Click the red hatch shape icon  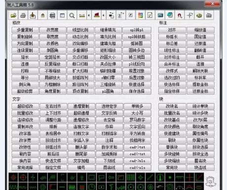pyautogui.click(x=97, y=15)
